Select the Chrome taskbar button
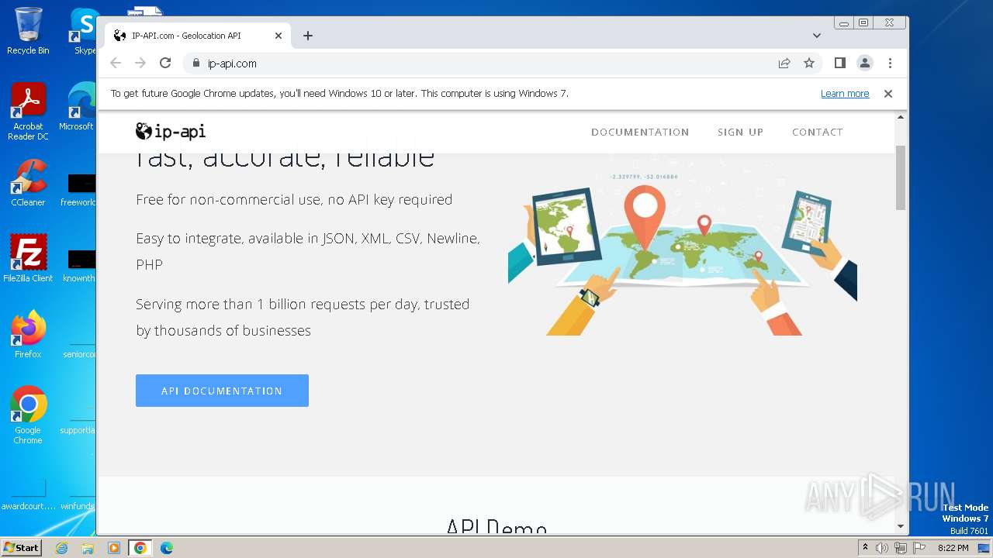993x558 pixels. tap(140, 548)
